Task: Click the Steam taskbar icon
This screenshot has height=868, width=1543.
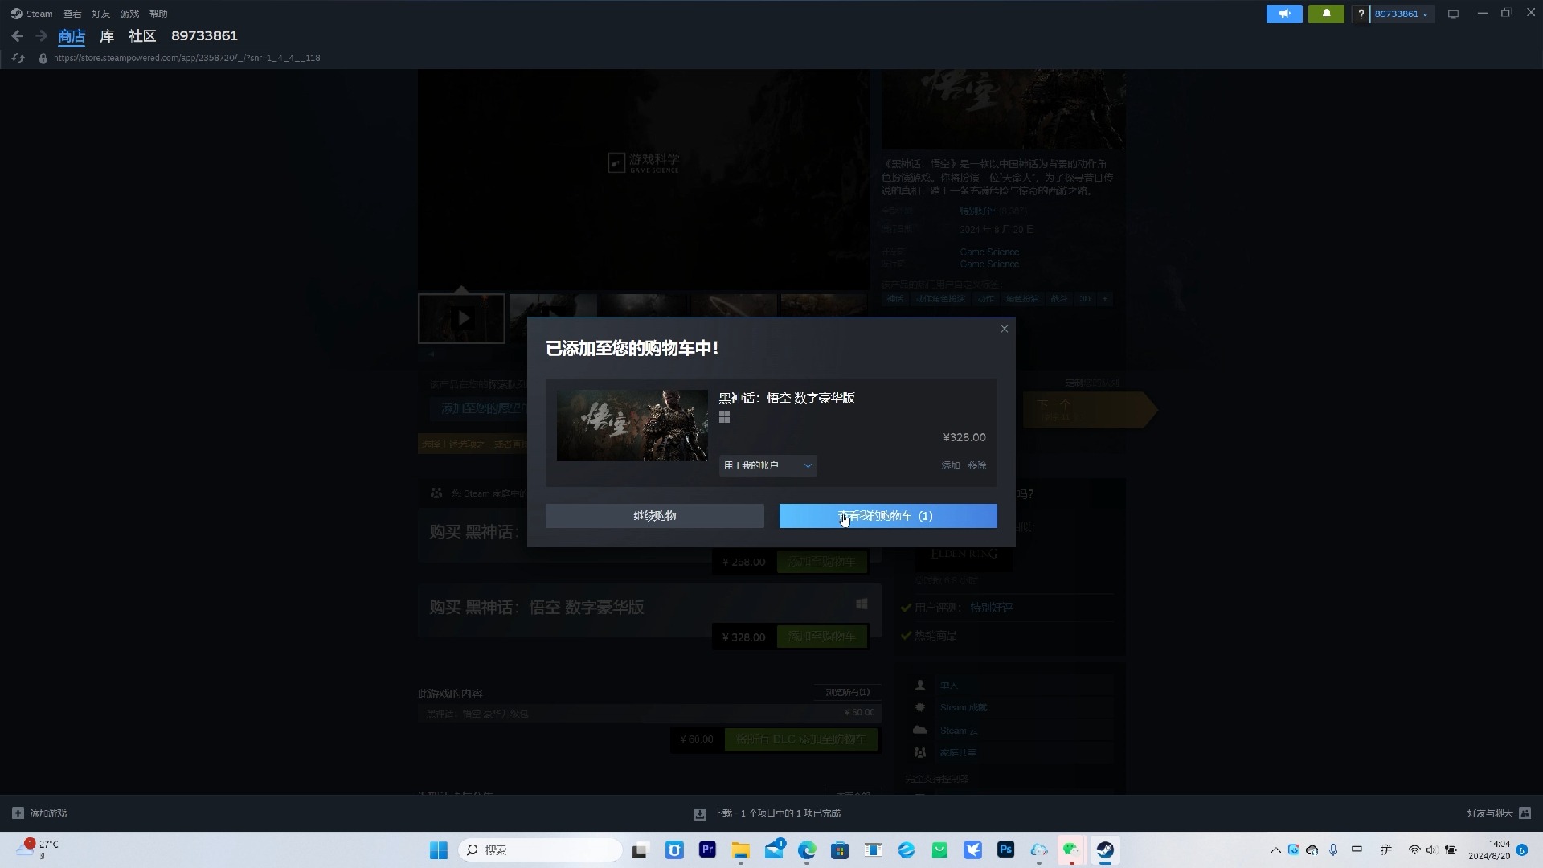Action: [x=1106, y=850]
